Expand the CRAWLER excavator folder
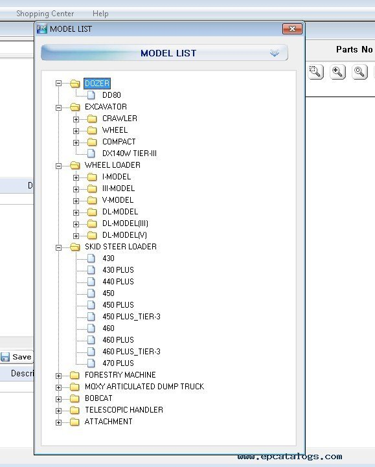 point(76,119)
